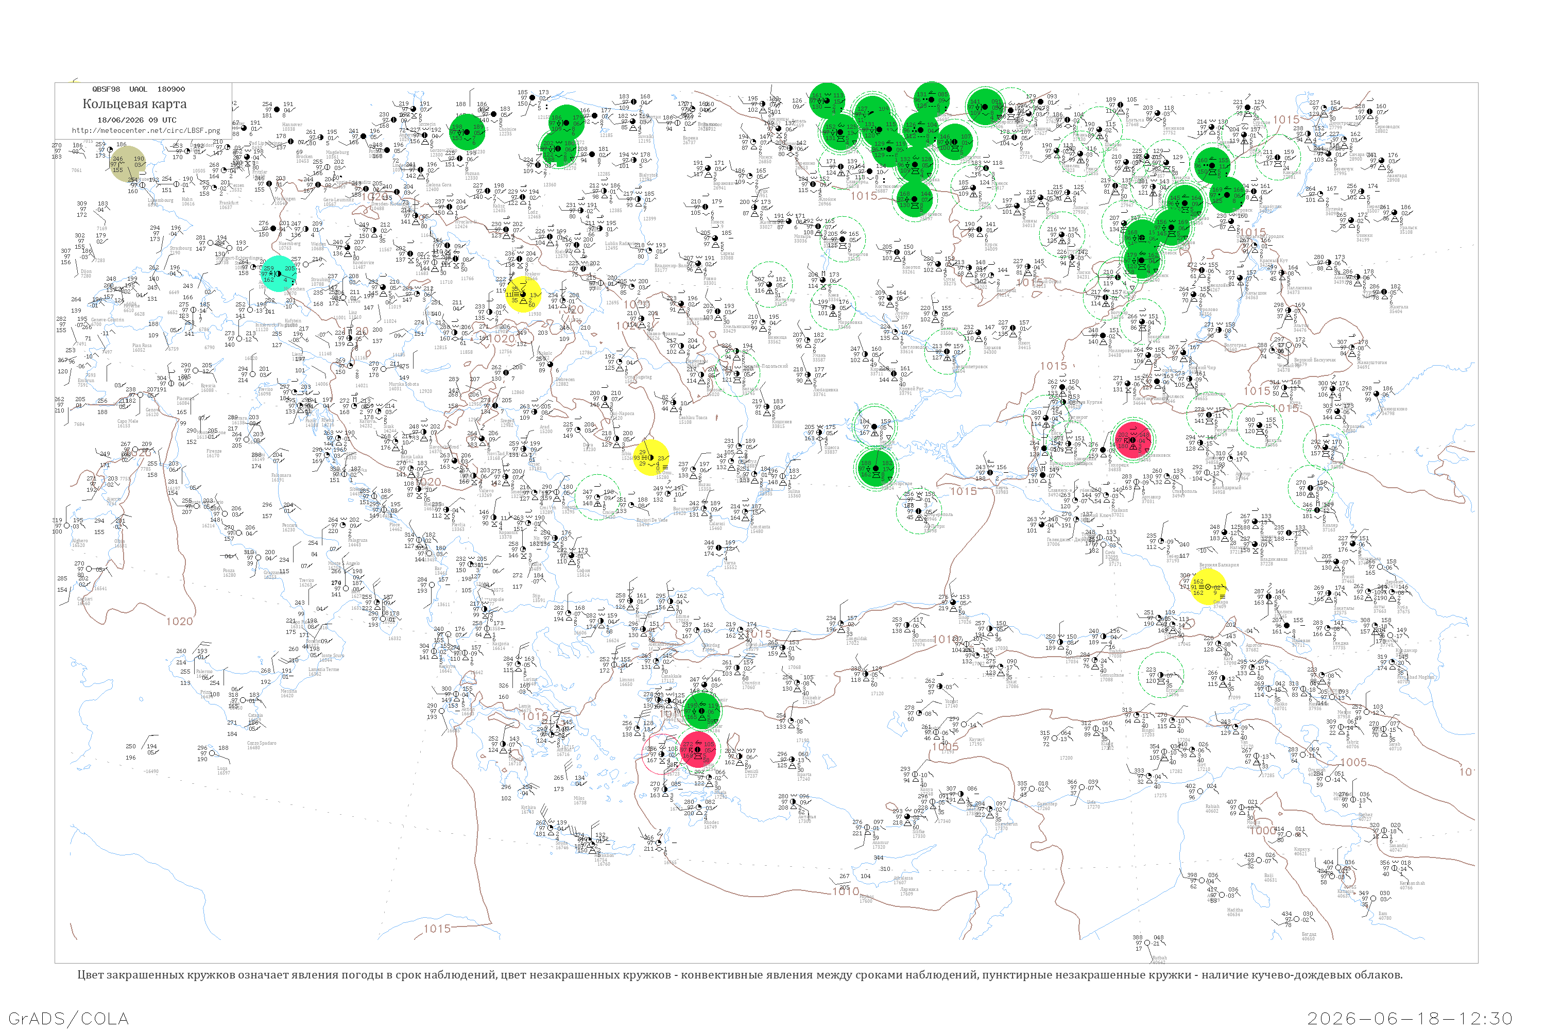Click the 18/06/2026 09 UTC date line
This screenshot has width=1545, height=1030.
coord(138,120)
